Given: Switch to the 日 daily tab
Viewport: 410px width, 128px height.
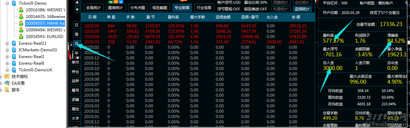Looking at the screenshot, I should tap(77, 25).
